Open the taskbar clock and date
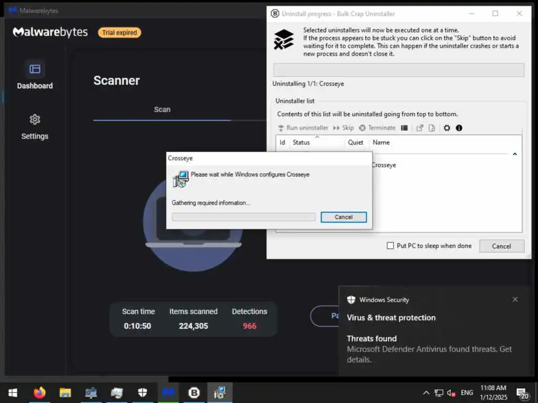 tap(493, 393)
